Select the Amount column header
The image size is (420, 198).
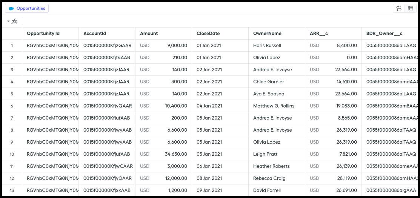point(164,34)
